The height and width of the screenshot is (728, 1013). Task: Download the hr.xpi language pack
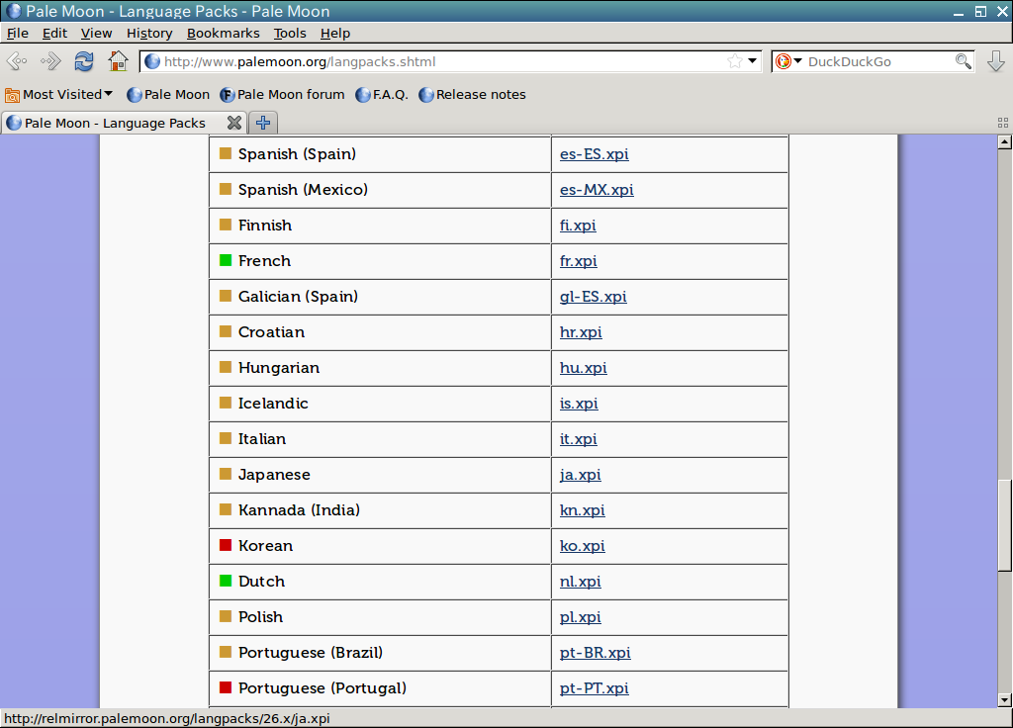tap(581, 332)
